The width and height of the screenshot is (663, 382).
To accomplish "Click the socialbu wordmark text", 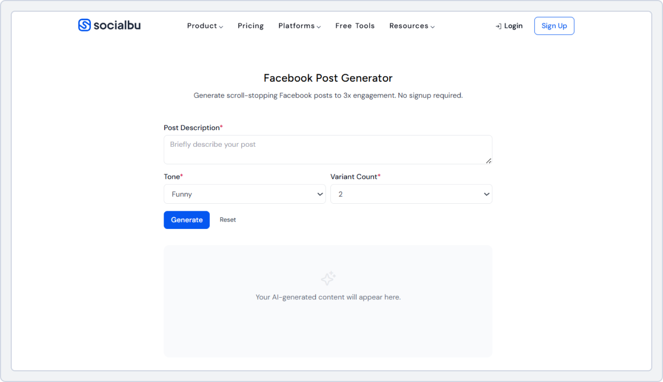I will pyautogui.click(x=117, y=25).
